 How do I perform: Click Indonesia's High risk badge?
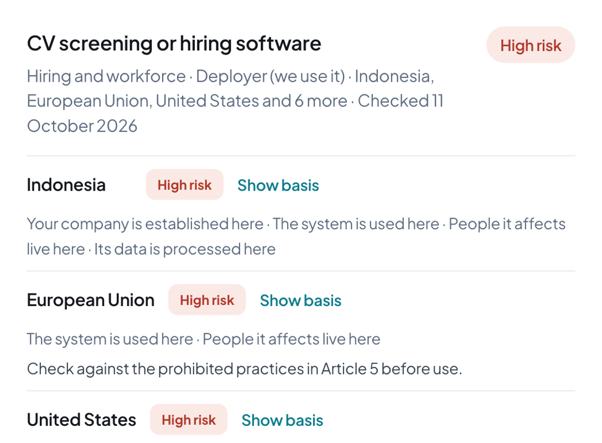185,184
